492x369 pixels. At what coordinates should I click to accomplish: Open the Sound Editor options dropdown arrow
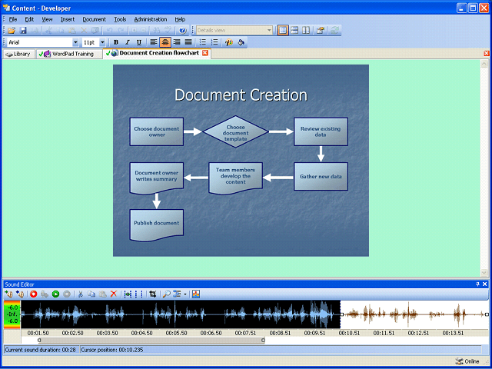(185, 294)
